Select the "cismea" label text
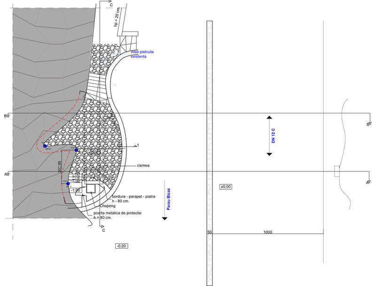Viewport: 376px width, 286px height. [x=143, y=165]
